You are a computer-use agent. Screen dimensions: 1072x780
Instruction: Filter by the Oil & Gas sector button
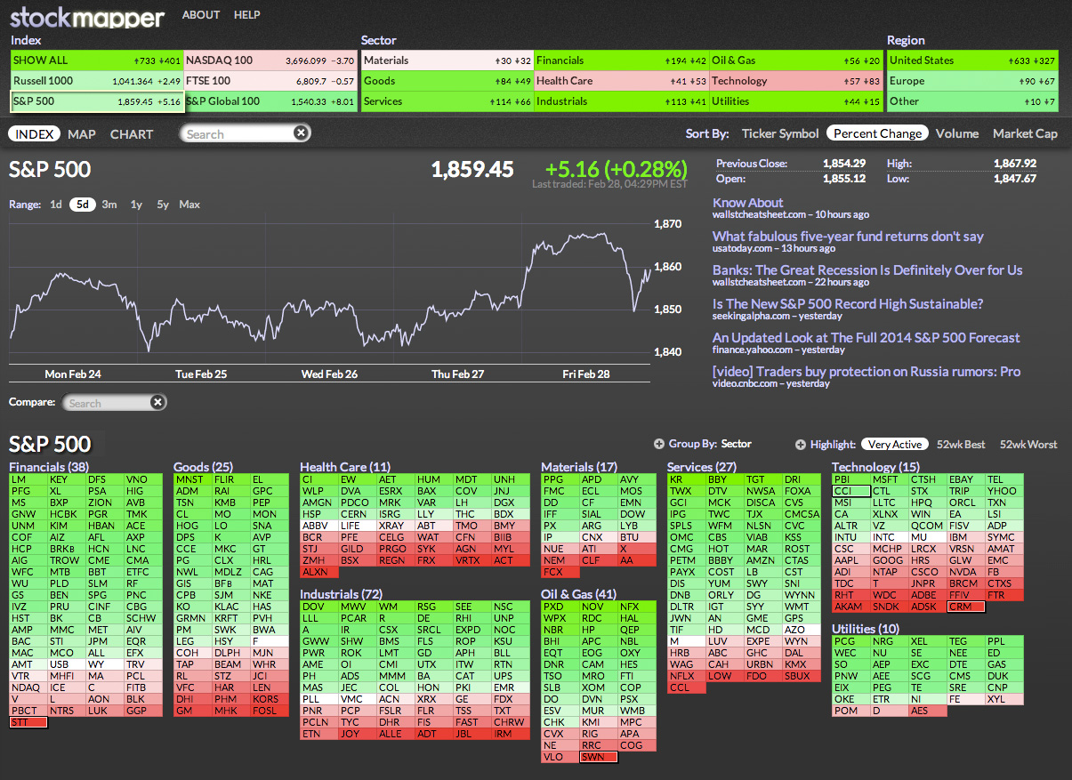click(796, 60)
